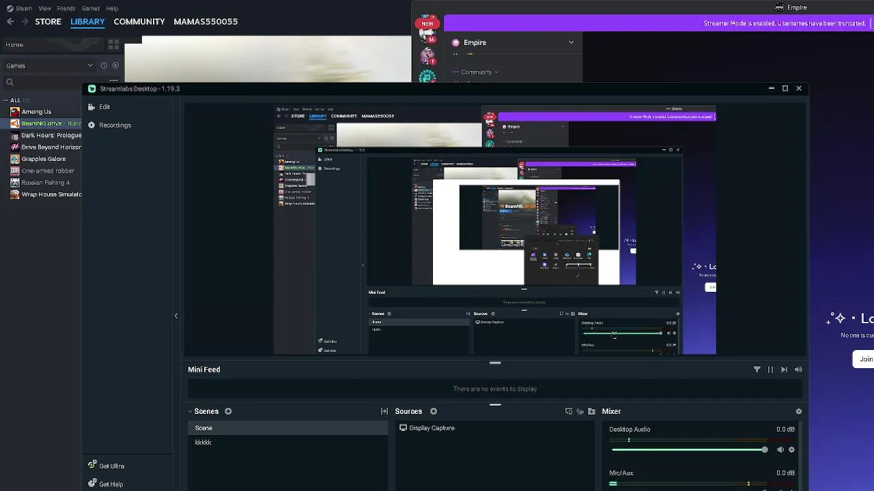Open Mixer advanced audio settings gear
Viewport: 874px width, 491px height.
(799, 411)
